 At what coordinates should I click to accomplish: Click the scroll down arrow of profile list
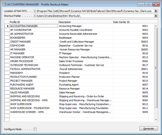click(x=156, y=120)
